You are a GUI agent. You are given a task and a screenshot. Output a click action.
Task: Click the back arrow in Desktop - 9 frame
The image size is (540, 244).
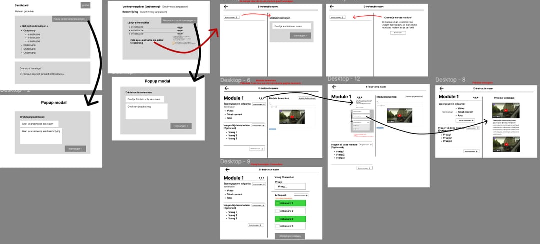click(x=227, y=170)
